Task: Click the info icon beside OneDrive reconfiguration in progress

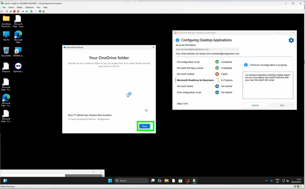Action: tap(246, 65)
